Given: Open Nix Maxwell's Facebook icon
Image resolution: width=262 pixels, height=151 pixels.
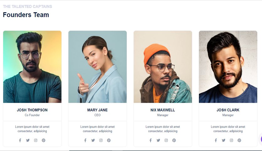Looking at the screenshot, I should [x=150, y=140].
